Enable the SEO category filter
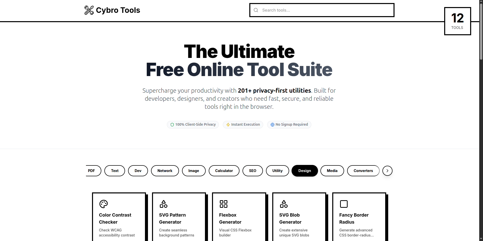This screenshot has width=483, height=241. click(253, 170)
